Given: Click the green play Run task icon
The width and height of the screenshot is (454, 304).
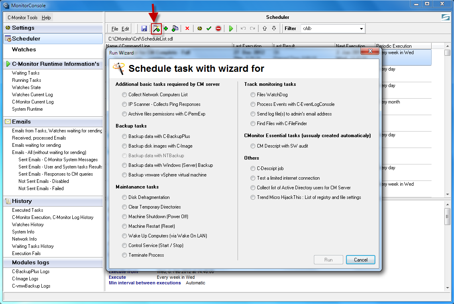Looking at the screenshot, I should click(231, 28).
